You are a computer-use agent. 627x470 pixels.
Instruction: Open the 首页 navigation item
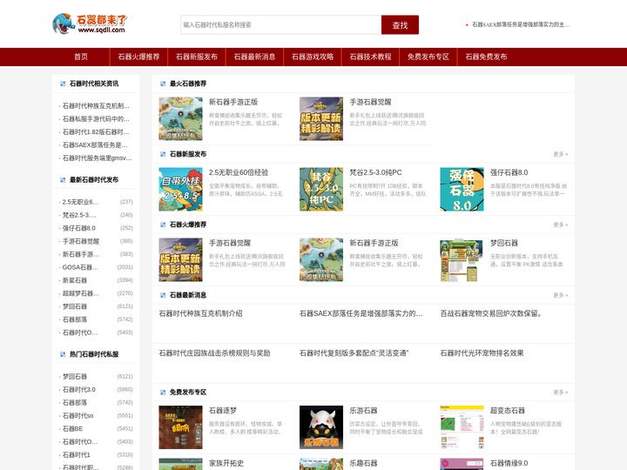pyautogui.click(x=81, y=57)
